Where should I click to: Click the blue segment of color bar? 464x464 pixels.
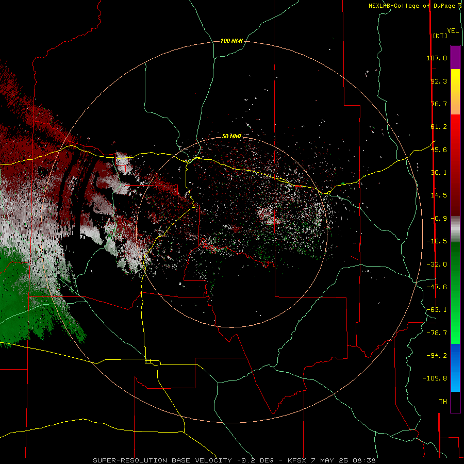tap(455, 368)
